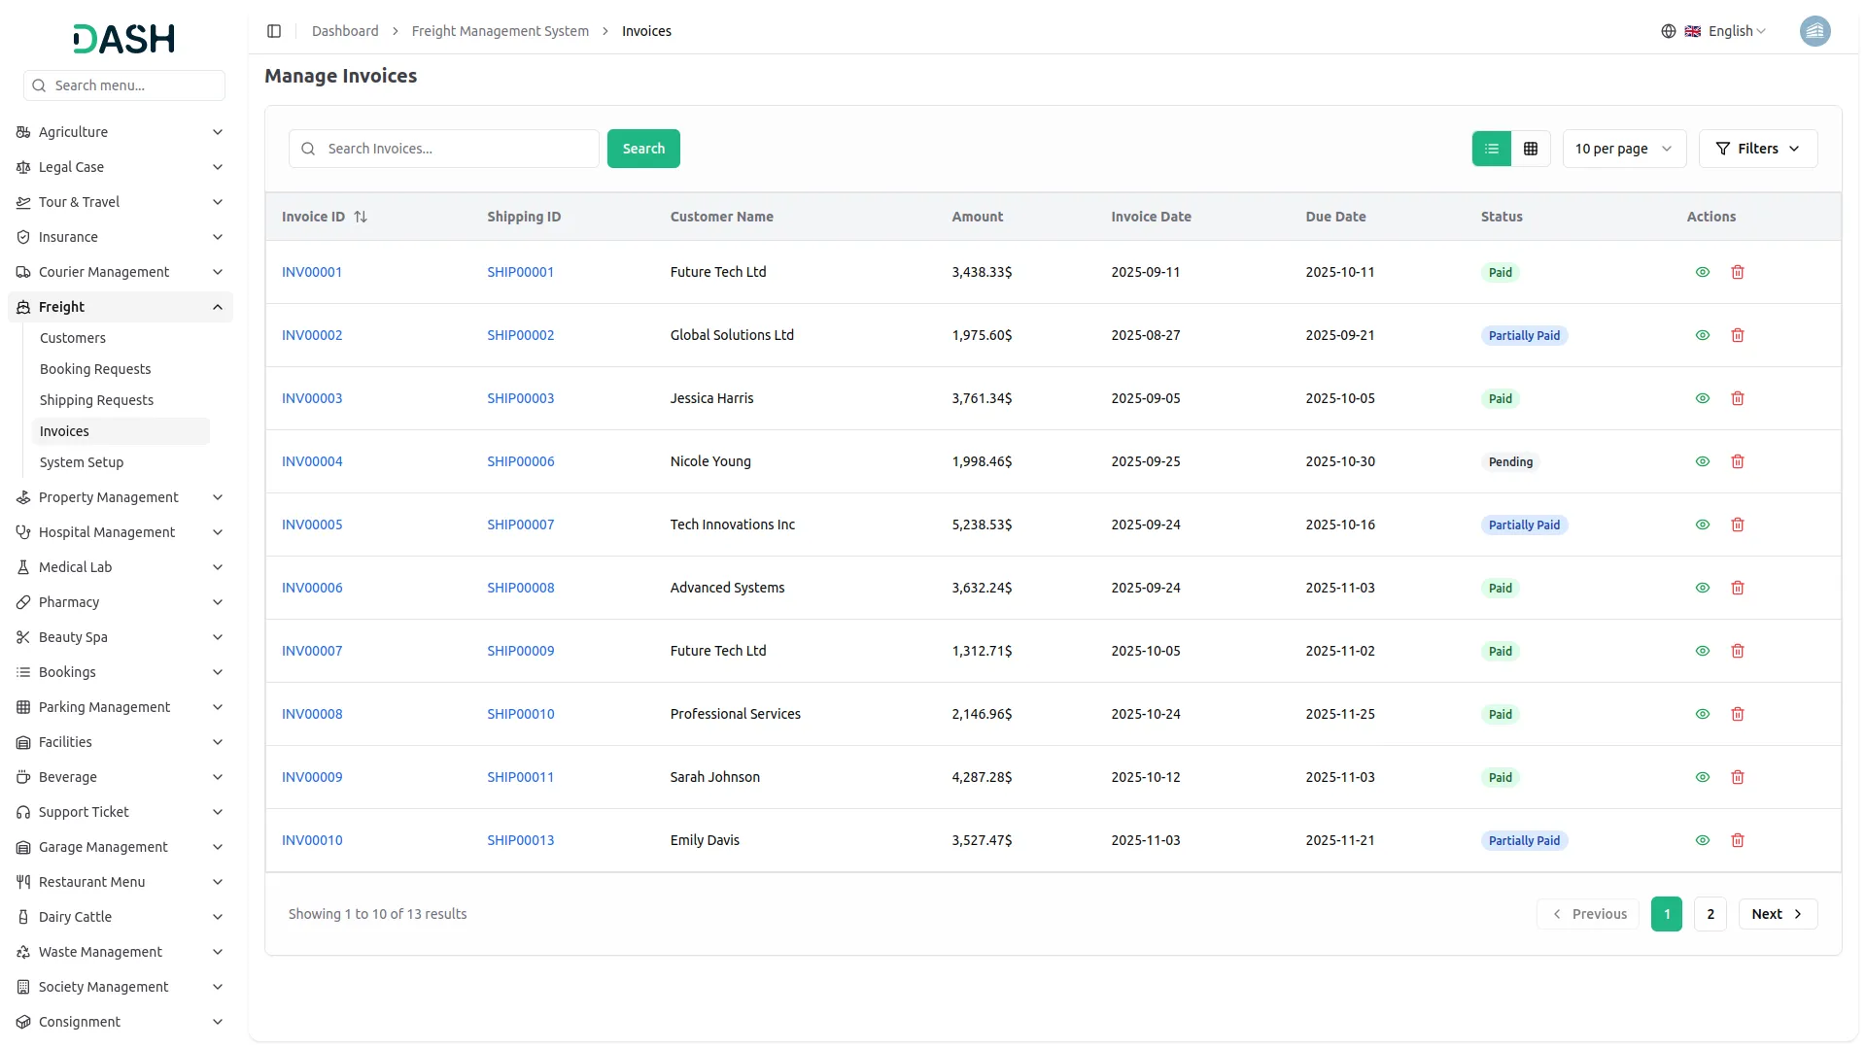
Task: Open the eye preview for Tech Innovations Inc invoice
Action: click(1702, 524)
